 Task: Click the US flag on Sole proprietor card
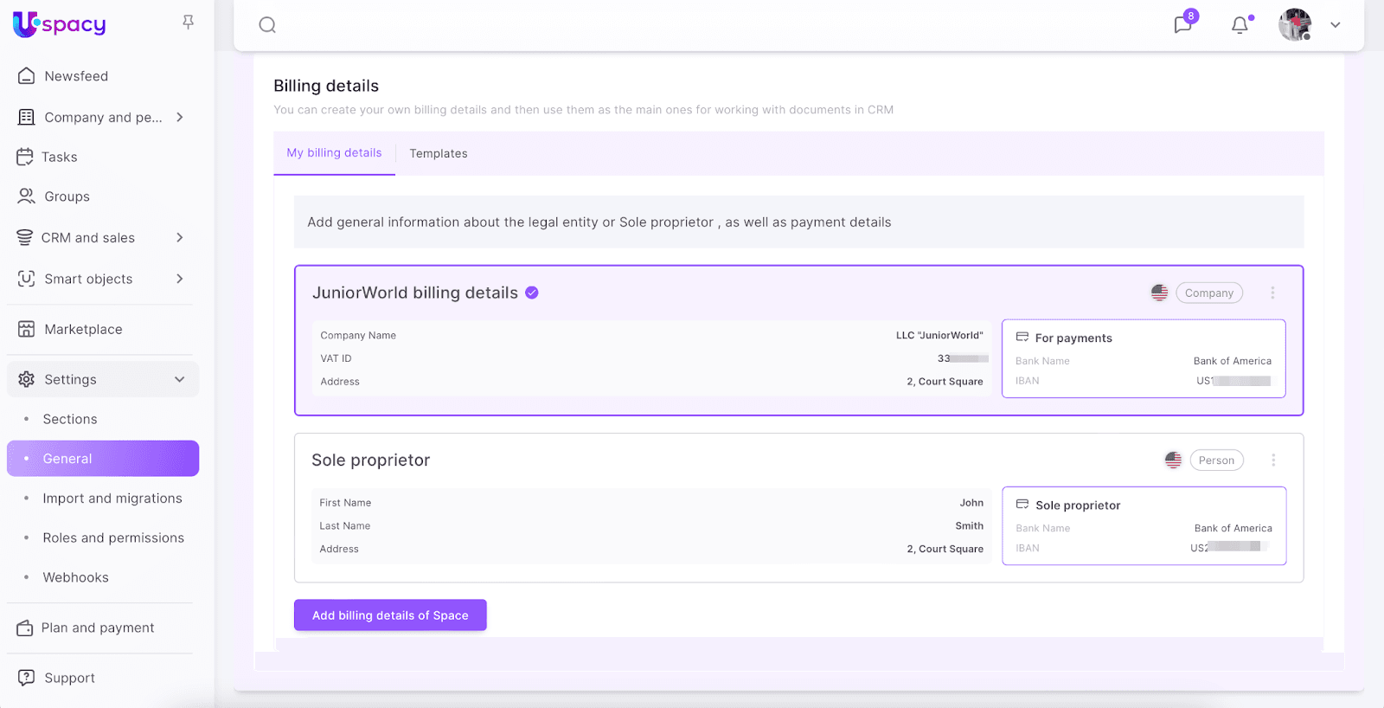1173,460
